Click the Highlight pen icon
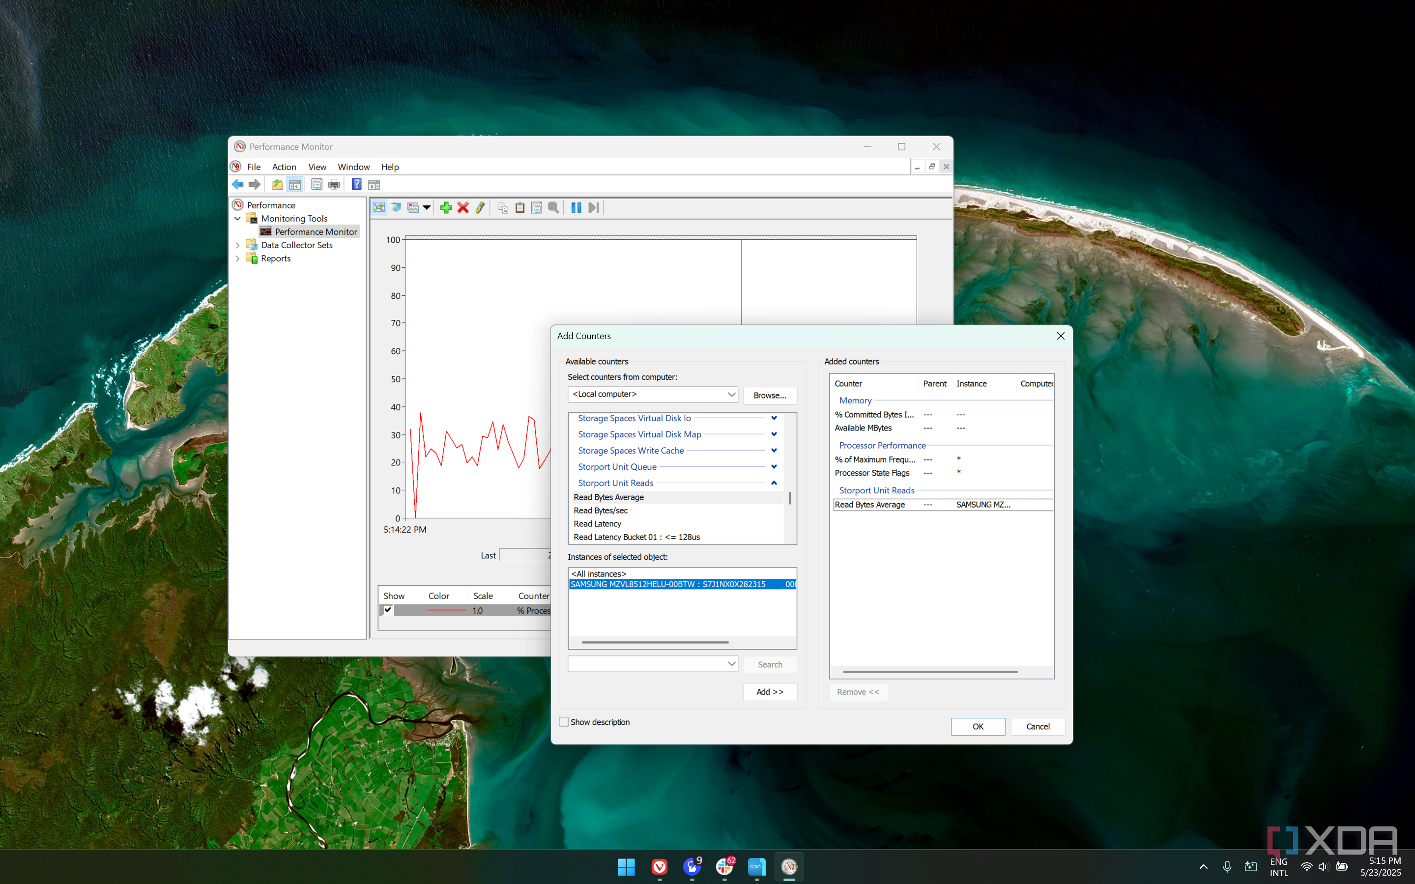 coord(480,207)
